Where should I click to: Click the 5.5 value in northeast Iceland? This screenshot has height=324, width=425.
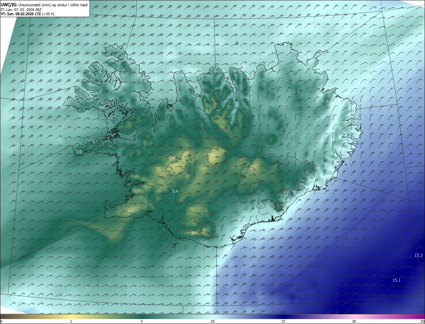[325, 101]
